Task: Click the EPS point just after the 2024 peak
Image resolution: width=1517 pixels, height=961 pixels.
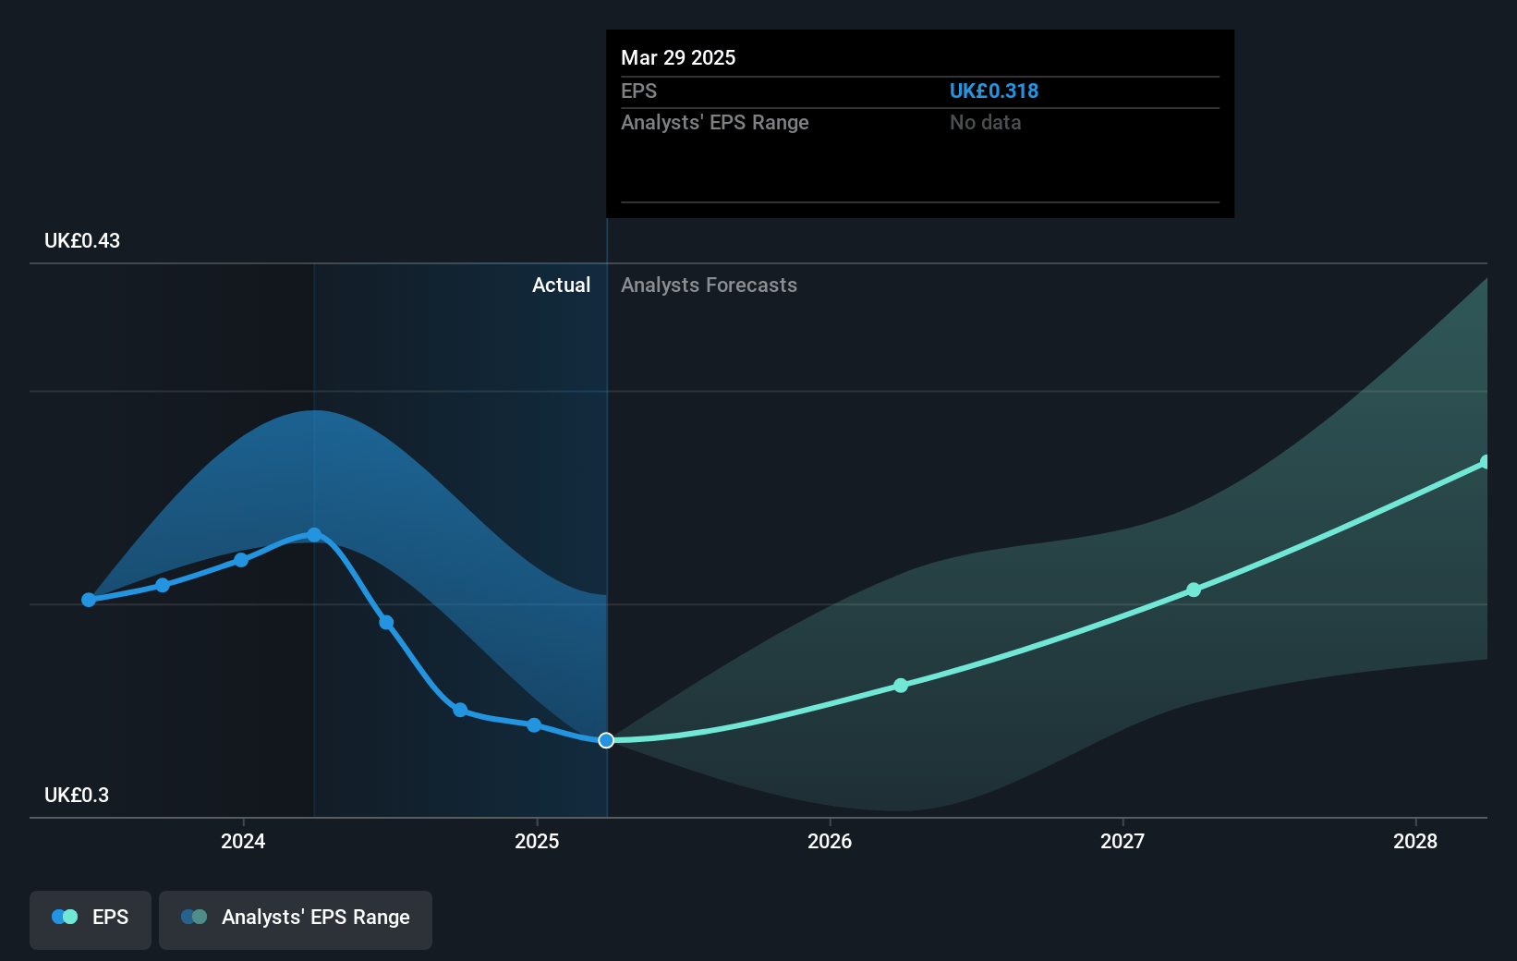Action: [x=386, y=623]
